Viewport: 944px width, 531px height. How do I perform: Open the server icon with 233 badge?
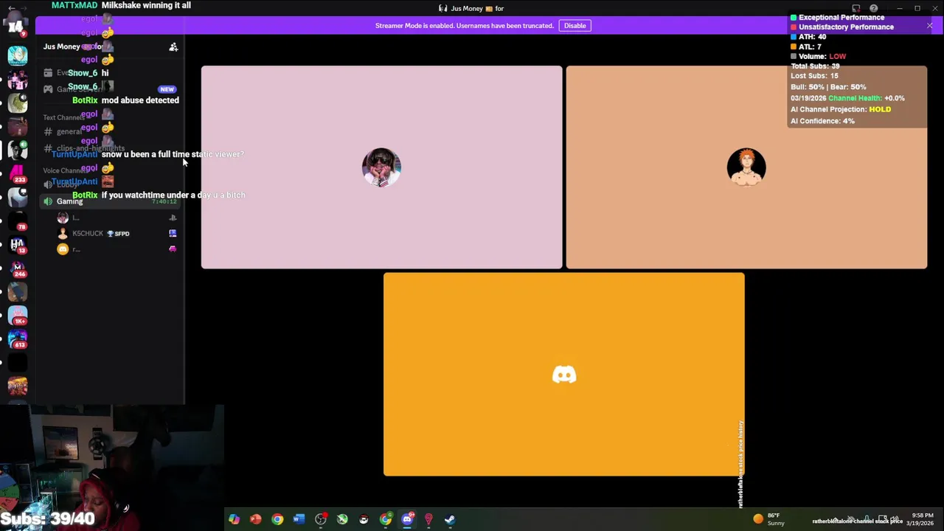(x=18, y=174)
